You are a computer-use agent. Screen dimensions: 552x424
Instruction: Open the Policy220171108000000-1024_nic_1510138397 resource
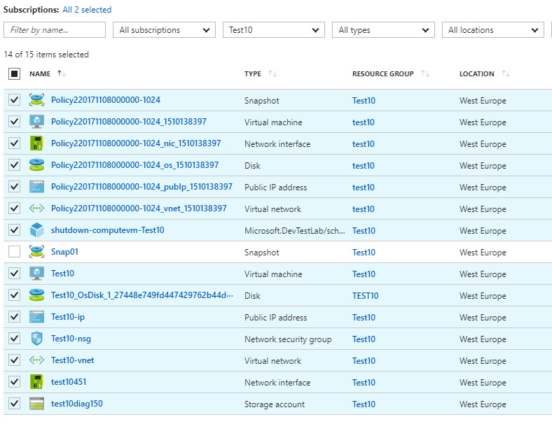pyautogui.click(x=136, y=143)
